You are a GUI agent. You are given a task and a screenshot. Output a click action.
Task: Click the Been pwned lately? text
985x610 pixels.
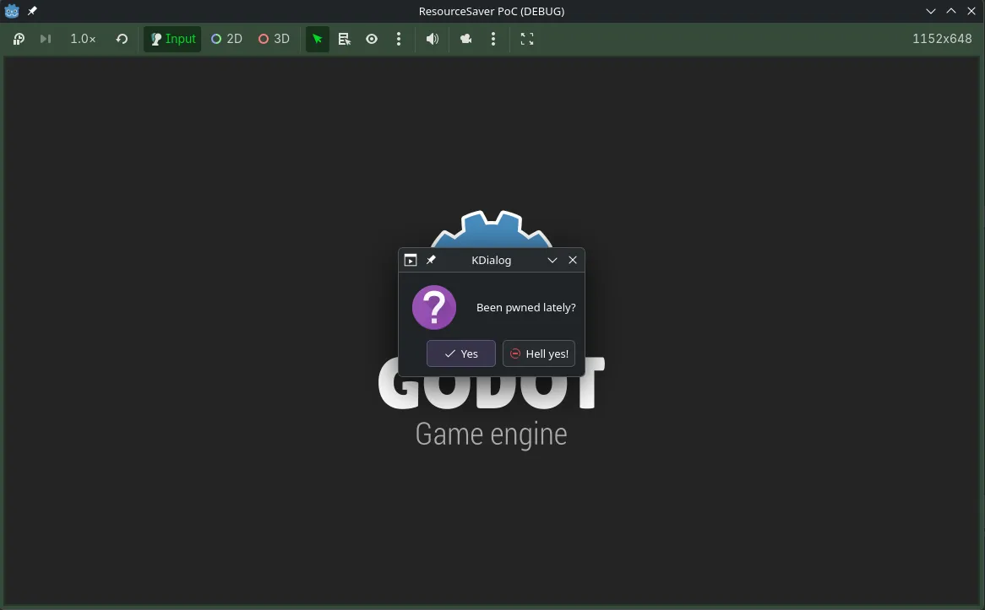click(525, 307)
